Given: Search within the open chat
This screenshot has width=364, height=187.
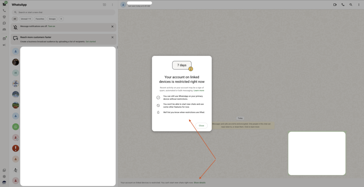Looking at the screenshot, I should pyautogui.click(x=351, y=5).
